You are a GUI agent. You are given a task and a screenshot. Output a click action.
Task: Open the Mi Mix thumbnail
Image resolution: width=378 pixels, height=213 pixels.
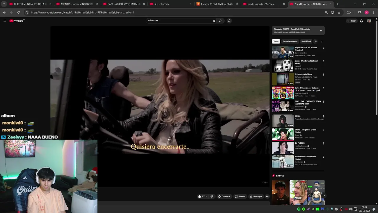pos(283,121)
